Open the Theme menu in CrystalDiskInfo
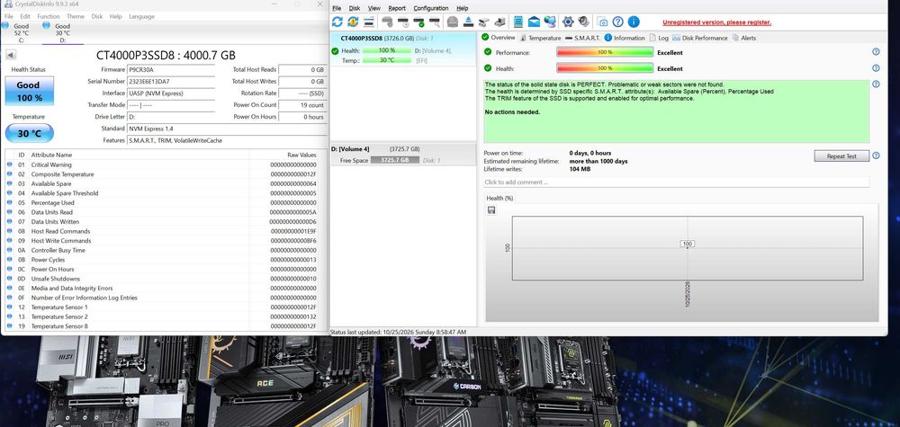 click(76, 16)
